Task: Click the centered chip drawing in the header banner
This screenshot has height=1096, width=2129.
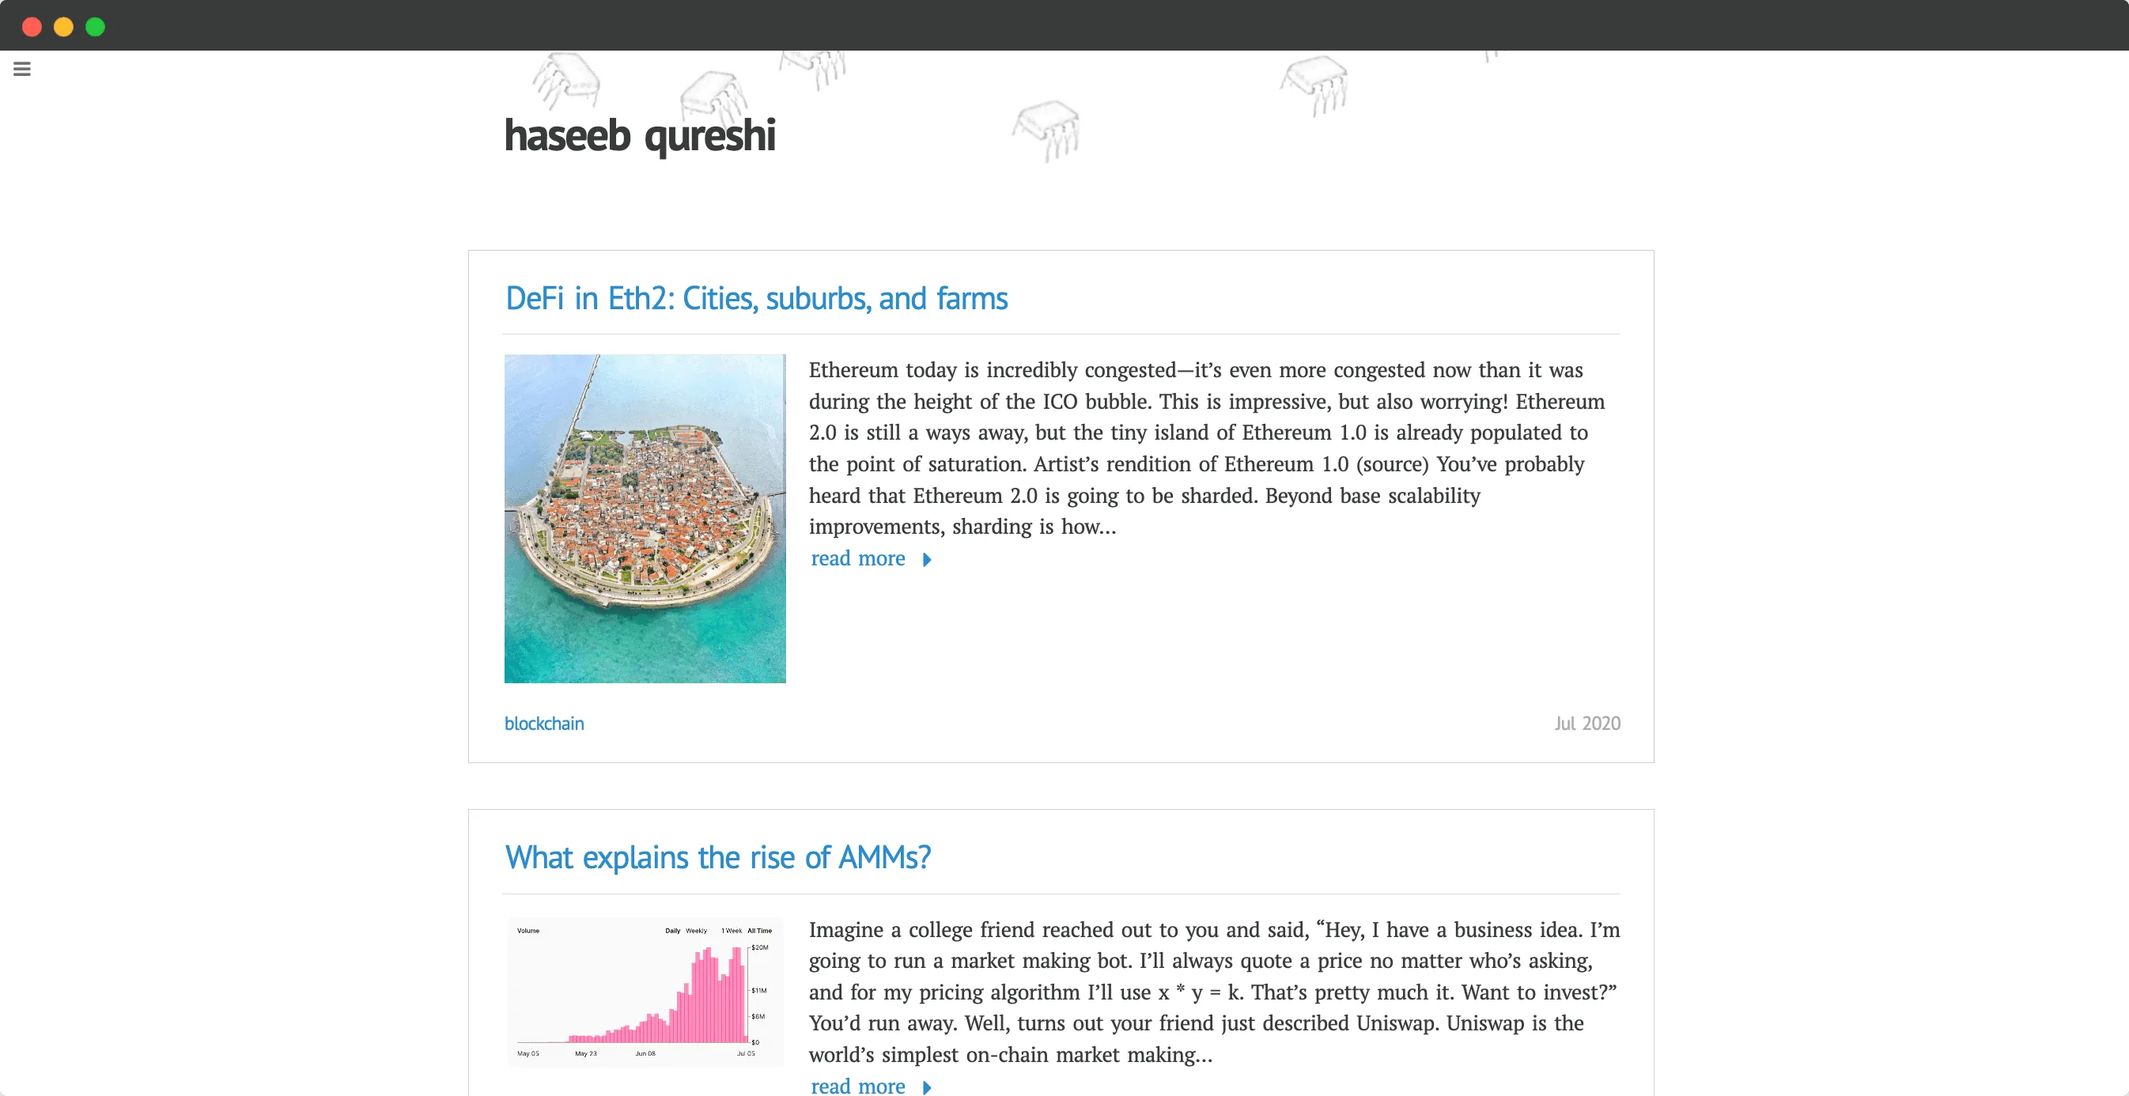Action: point(1046,130)
